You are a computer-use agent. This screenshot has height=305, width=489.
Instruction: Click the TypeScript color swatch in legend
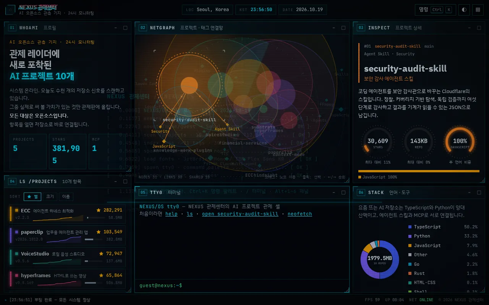(410, 227)
